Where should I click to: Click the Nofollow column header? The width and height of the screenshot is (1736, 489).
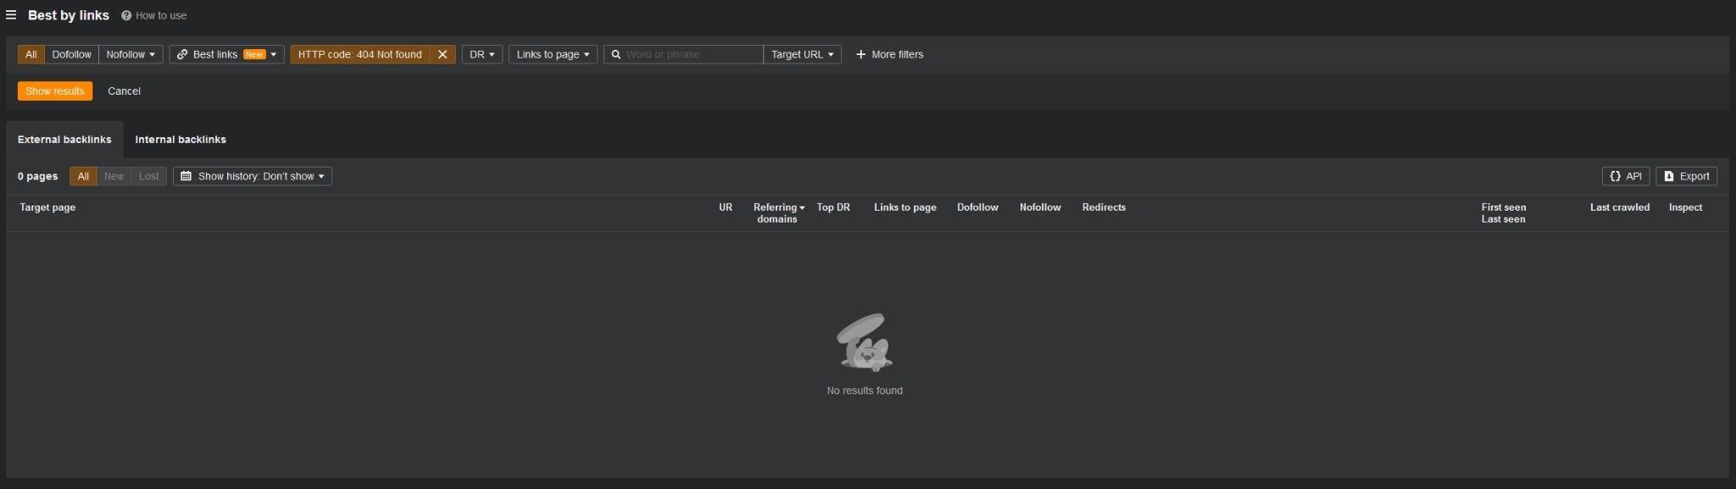1040,207
